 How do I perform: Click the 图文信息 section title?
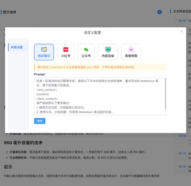(x=10, y=12)
